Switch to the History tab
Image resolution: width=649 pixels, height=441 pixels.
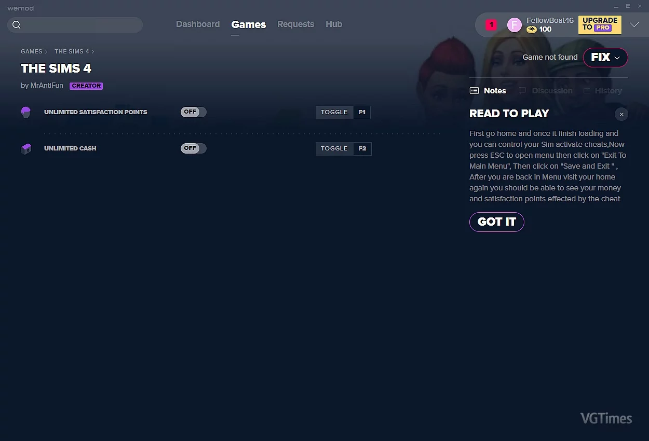pos(602,91)
